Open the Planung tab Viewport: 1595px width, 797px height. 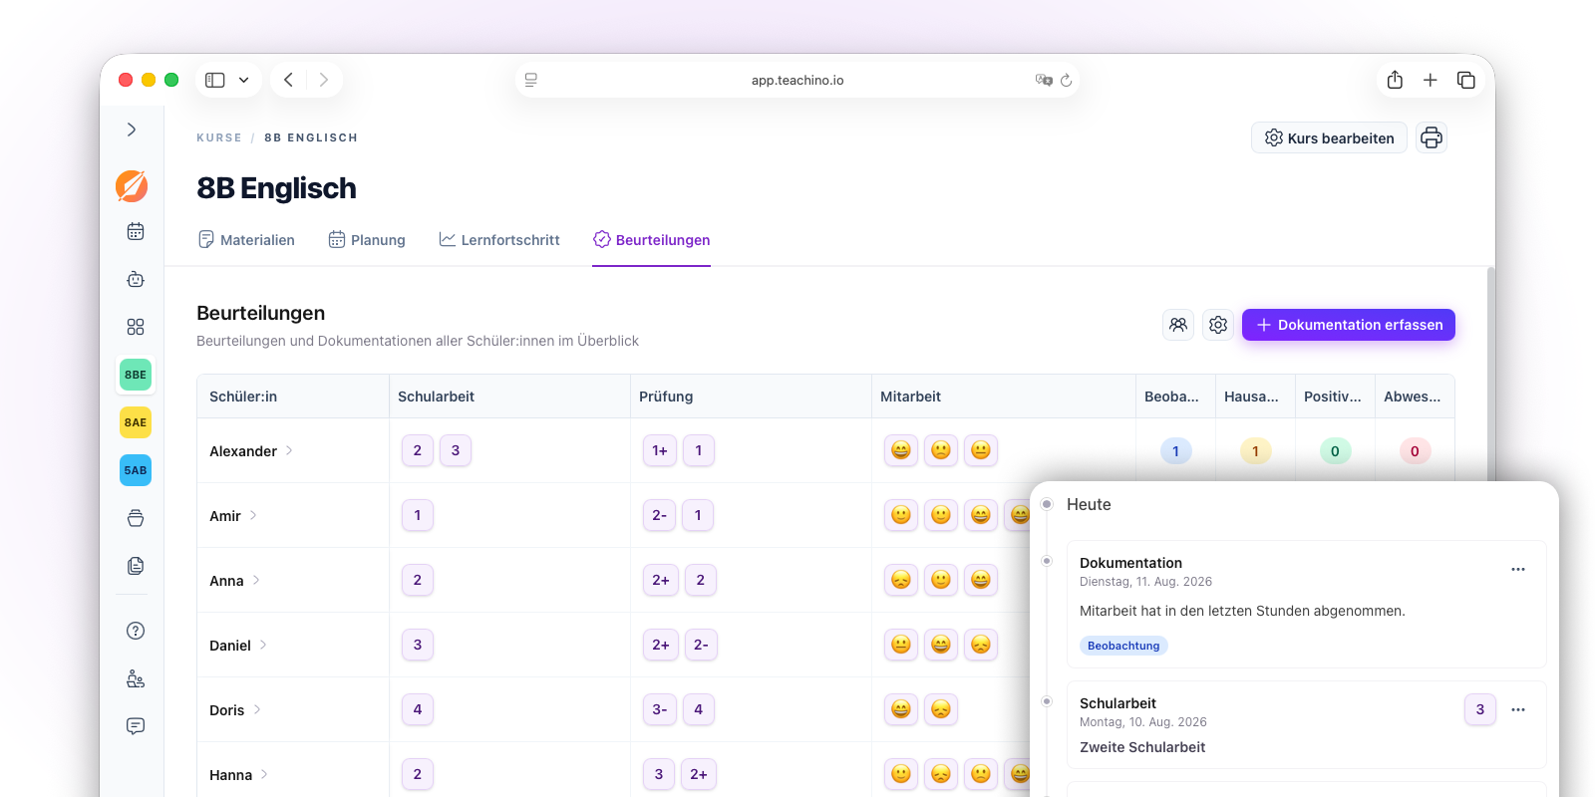point(367,240)
